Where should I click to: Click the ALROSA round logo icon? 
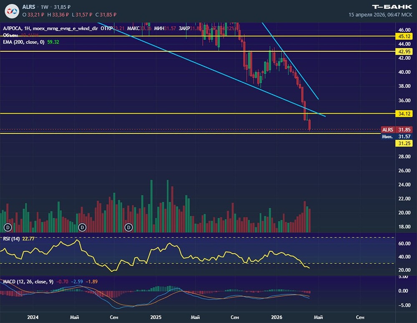(x=12, y=11)
